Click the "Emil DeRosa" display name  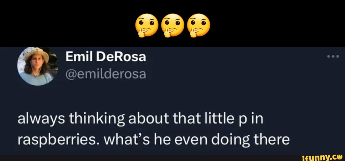tap(106, 57)
